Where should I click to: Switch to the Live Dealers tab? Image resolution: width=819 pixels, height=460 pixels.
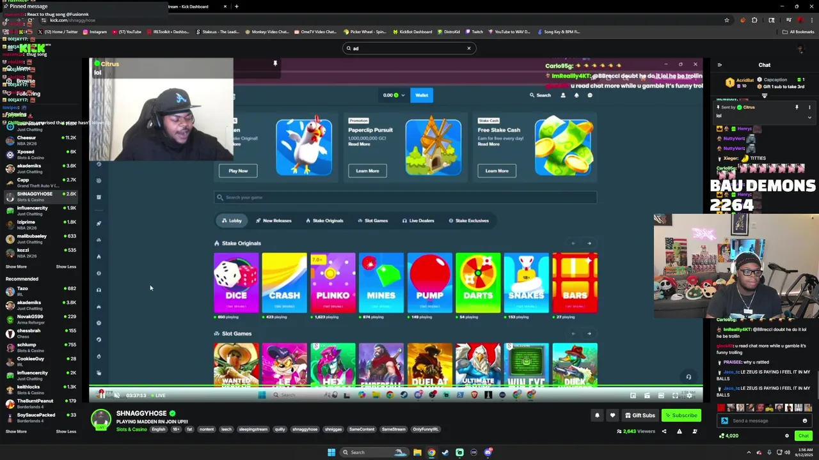coord(418,220)
